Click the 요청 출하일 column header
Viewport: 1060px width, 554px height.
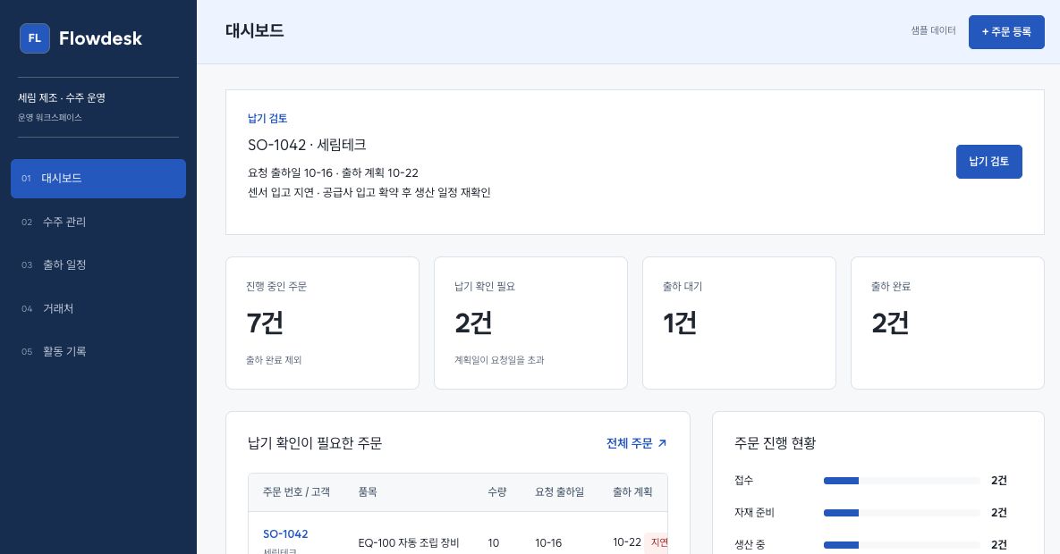pyautogui.click(x=559, y=491)
